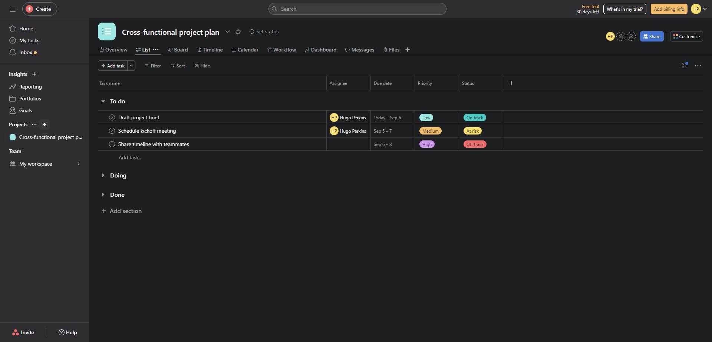Image resolution: width=712 pixels, height=342 pixels.
Task: Open the toolbar more options ellipsis
Action: tap(698, 66)
